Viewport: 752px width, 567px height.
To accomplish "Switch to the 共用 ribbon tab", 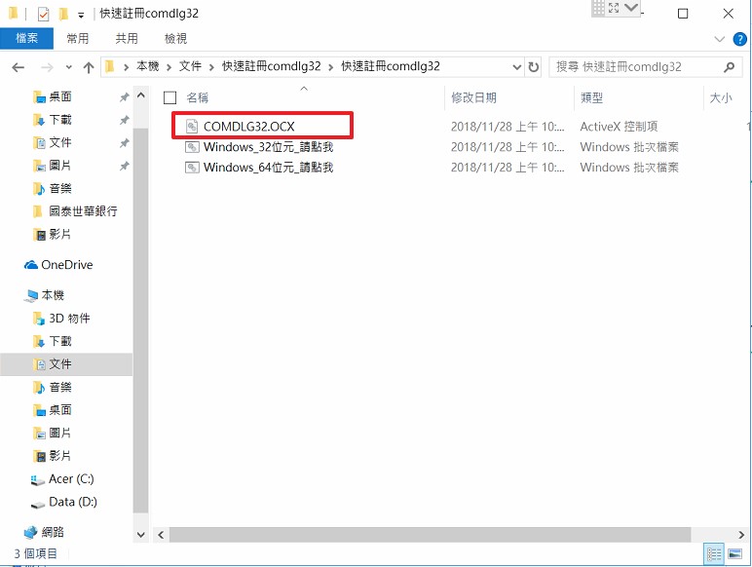I will [127, 38].
